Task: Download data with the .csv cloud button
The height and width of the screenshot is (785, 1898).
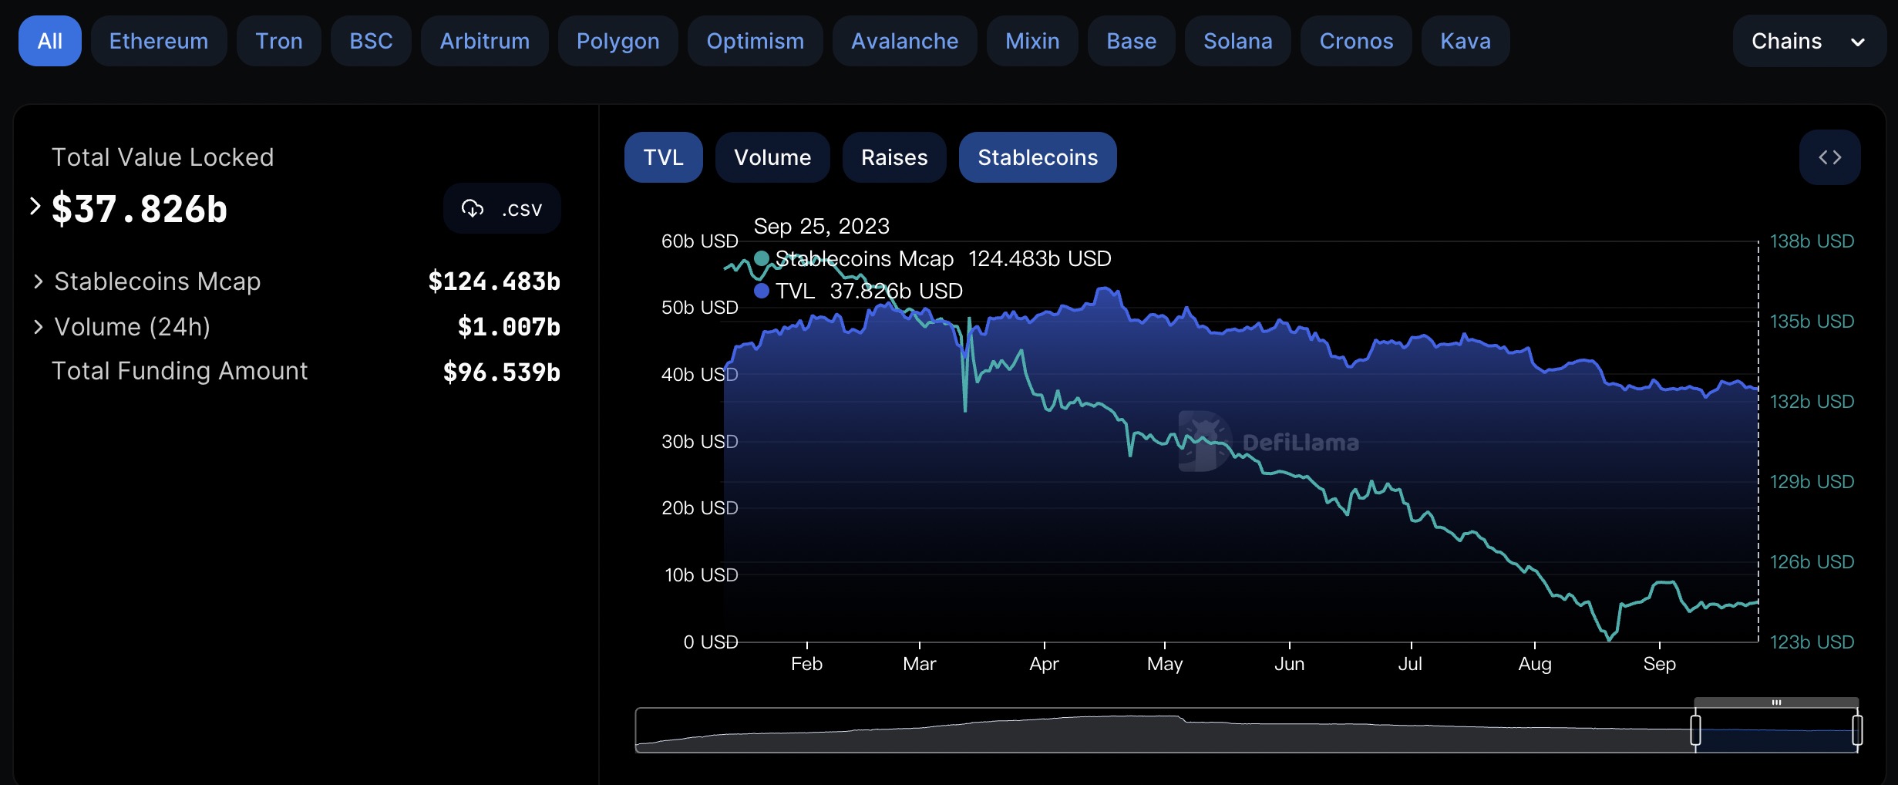Action: point(502,208)
